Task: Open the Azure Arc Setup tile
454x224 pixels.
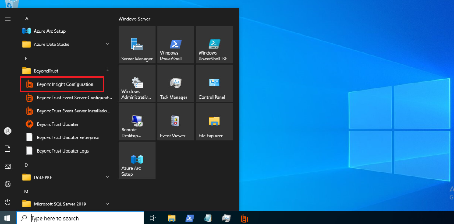Action: point(137,160)
